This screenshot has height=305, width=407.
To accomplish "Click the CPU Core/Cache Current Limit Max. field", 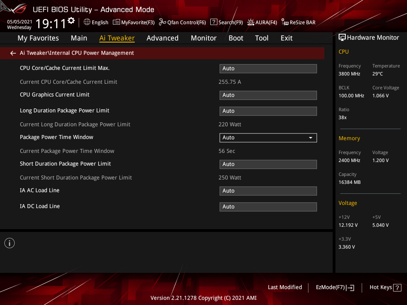I will (x=268, y=68).
